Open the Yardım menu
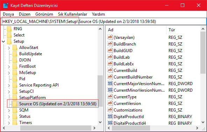The width and height of the screenshot is (207, 132). point(98,14)
